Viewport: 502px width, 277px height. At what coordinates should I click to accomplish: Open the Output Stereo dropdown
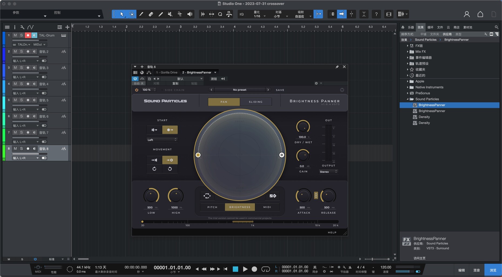[x=328, y=172]
